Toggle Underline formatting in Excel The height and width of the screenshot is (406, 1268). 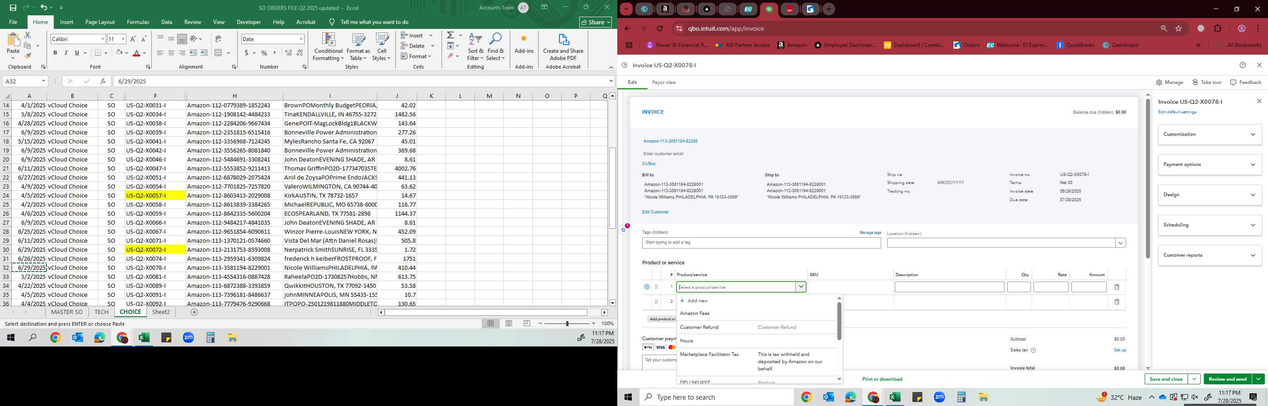click(x=77, y=53)
